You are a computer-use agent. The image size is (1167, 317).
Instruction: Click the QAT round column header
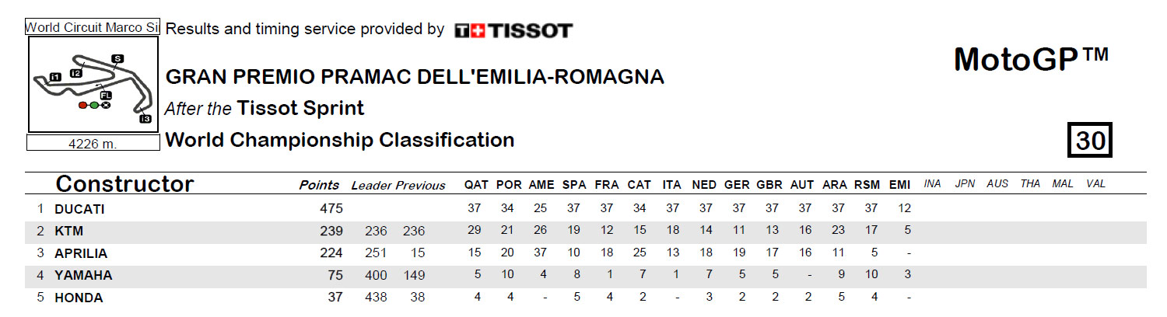pos(476,185)
